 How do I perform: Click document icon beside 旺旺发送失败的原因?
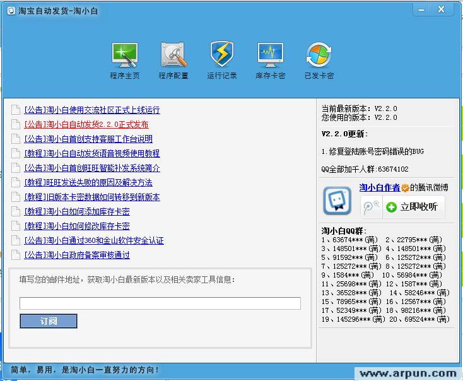pyautogui.click(x=16, y=182)
